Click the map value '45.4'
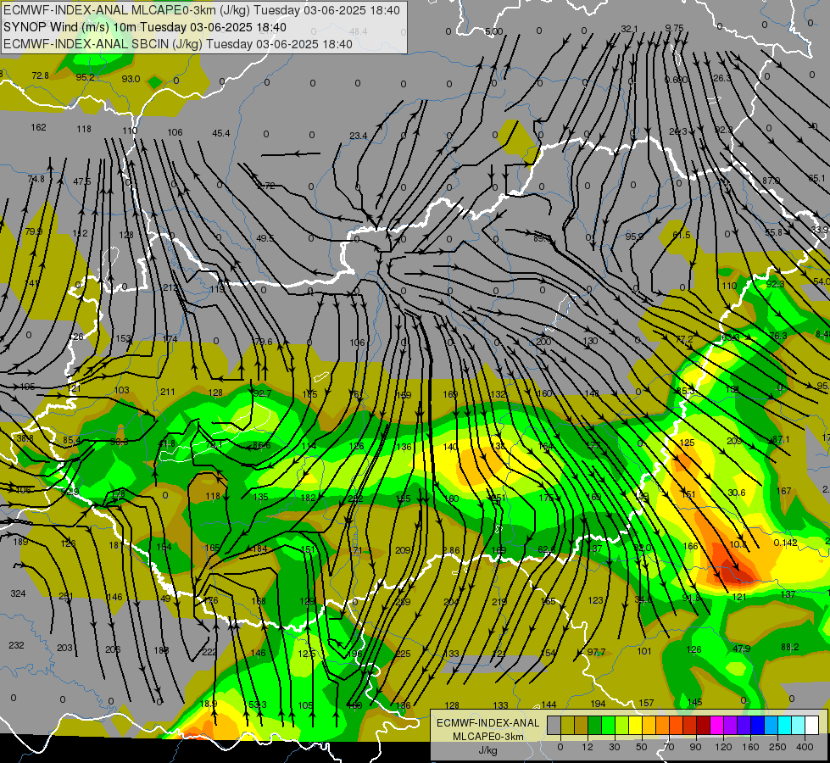The height and width of the screenshot is (763, 830). tap(220, 133)
